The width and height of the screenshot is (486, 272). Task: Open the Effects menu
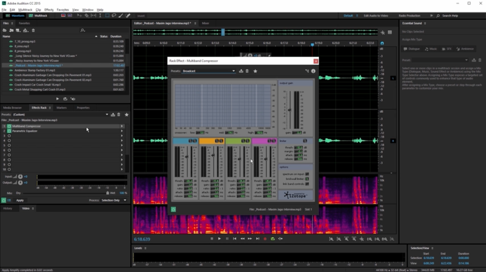pos(49,10)
